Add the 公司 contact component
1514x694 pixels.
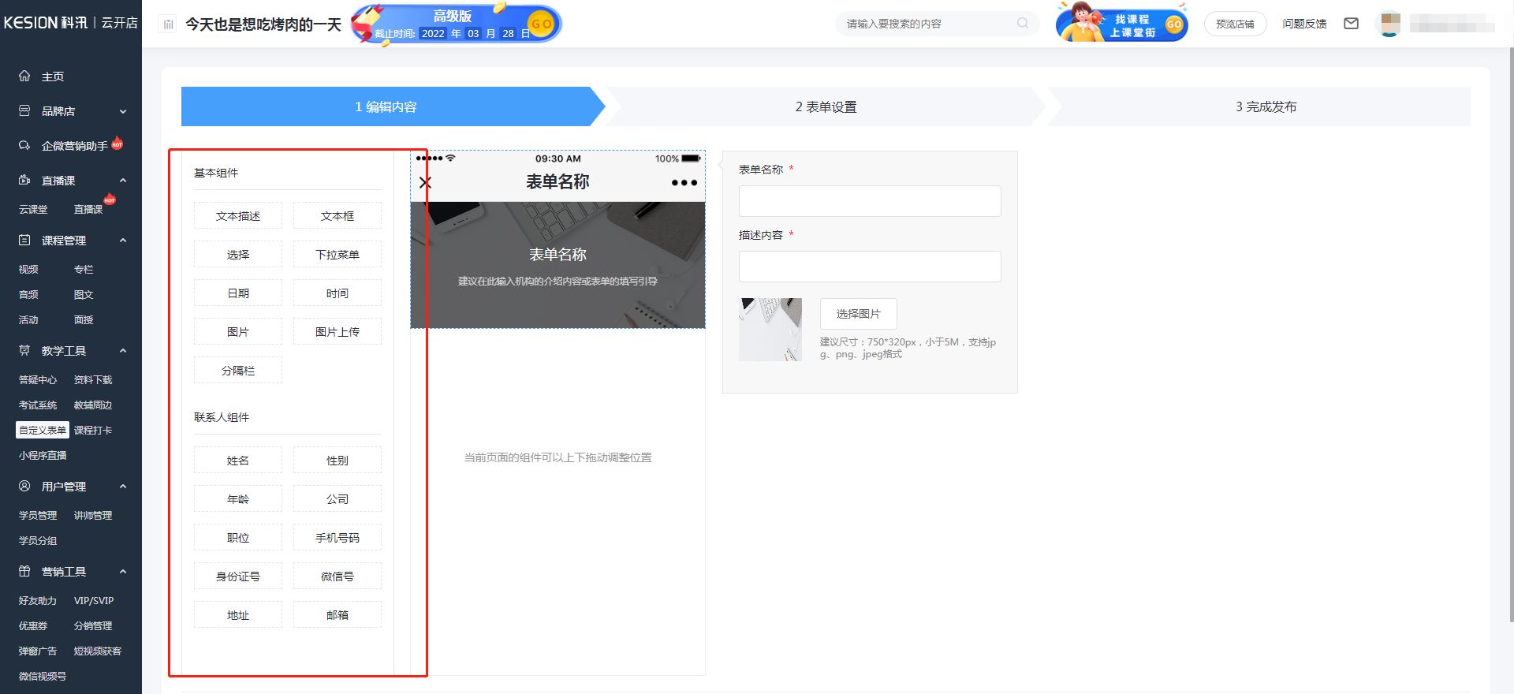coord(337,499)
